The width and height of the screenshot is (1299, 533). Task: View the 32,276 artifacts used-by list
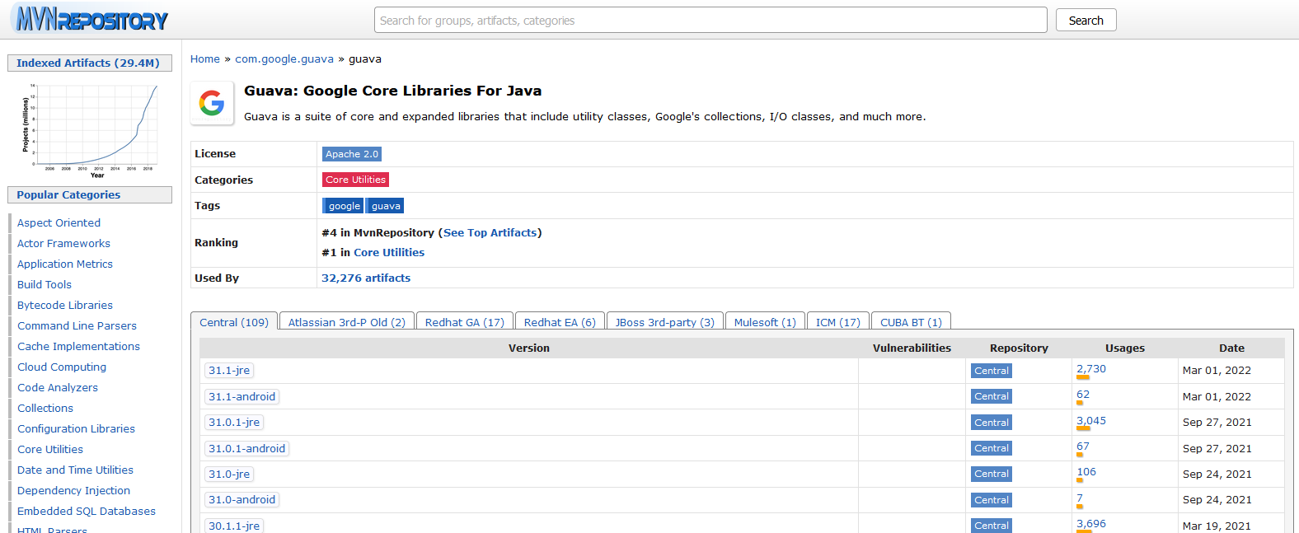tap(366, 278)
